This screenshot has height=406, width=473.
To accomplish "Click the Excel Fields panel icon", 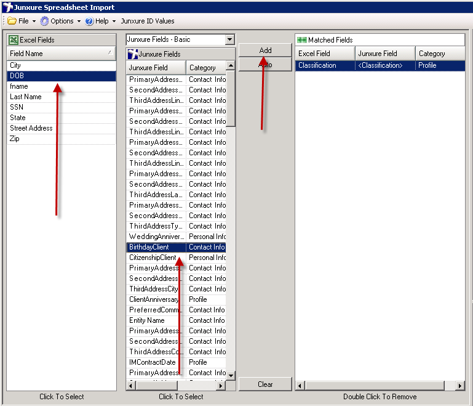I will click(x=14, y=40).
